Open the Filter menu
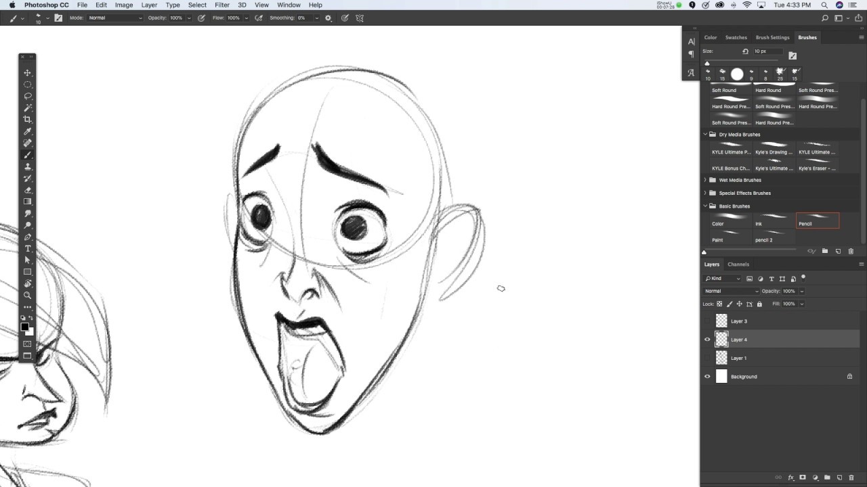Image resolution: width=867 pixels, height=487 pixels. [222, 5]
